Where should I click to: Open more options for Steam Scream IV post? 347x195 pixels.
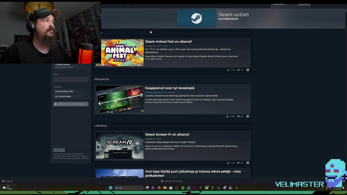click(248, 163)
